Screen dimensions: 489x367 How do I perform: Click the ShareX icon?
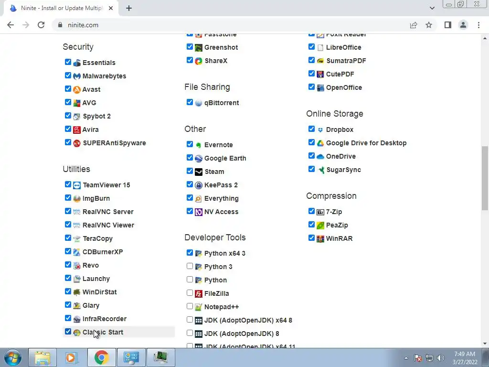(199, 61)
